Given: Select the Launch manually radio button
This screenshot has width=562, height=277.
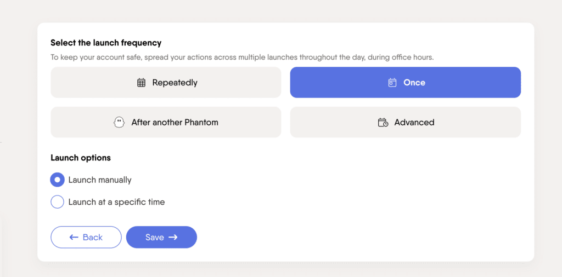Looking at the screenshot, I should (57, 180).
